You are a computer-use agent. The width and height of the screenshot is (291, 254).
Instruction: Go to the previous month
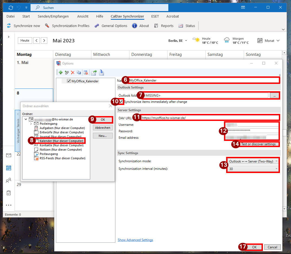(36, 40)
